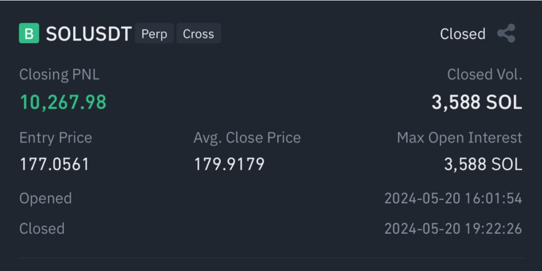Click the 3,588 SOL closed volume value
Screen dimensions: 542x271
tap(477, 102)
